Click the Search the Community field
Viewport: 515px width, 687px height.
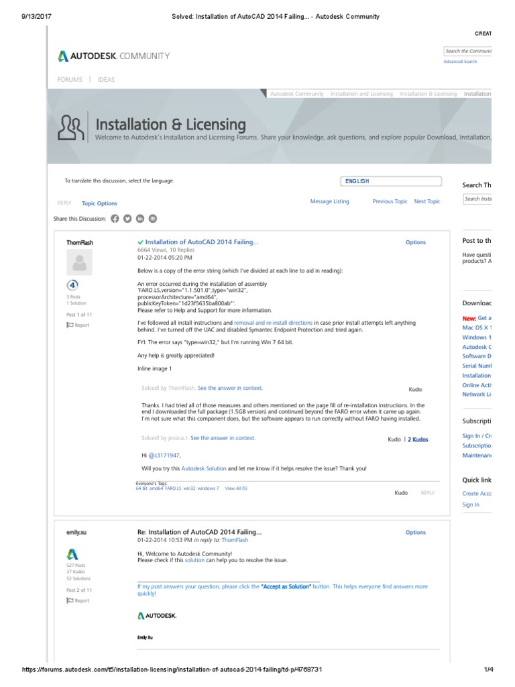pyautogui.click(x=467, y=51)
